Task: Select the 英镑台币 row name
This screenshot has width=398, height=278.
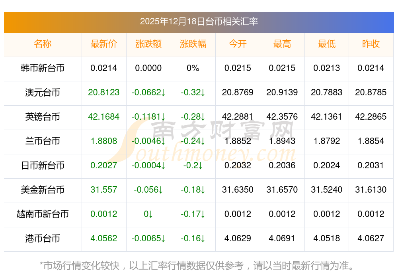Action: click(43, 117)
